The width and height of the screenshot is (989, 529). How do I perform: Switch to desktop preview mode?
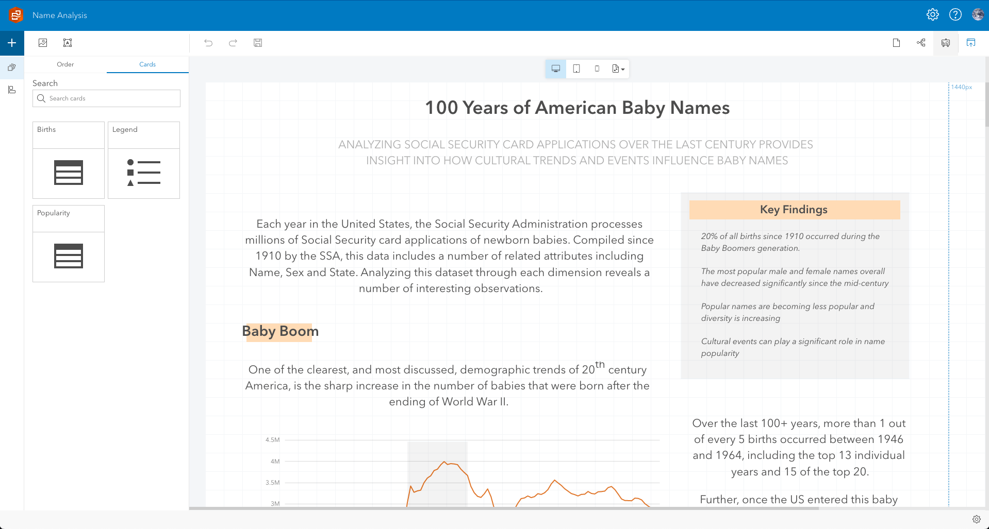click(x=556, y=69)
